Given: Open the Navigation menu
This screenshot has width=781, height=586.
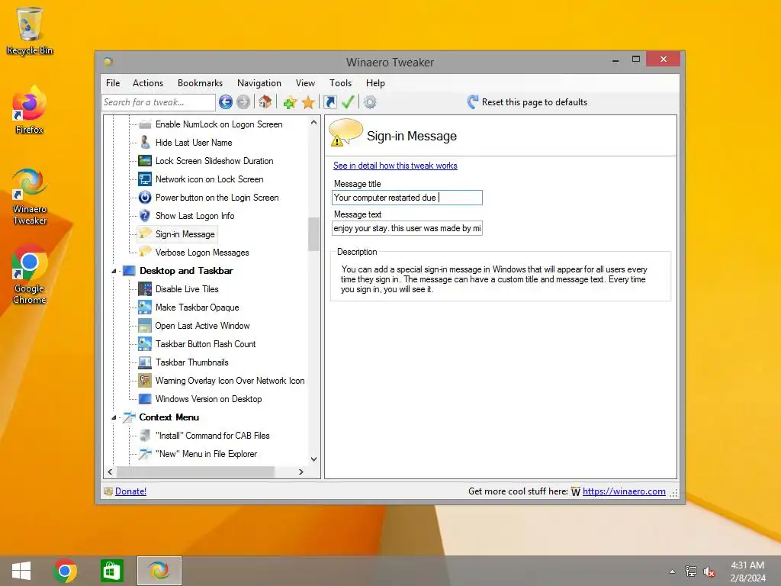Looking at the screenshot, I should click(259, 83).
